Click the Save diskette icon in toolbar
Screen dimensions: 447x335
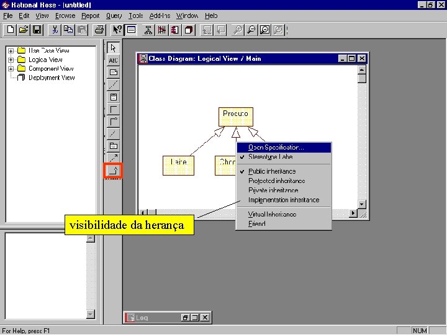coord(37,30)
